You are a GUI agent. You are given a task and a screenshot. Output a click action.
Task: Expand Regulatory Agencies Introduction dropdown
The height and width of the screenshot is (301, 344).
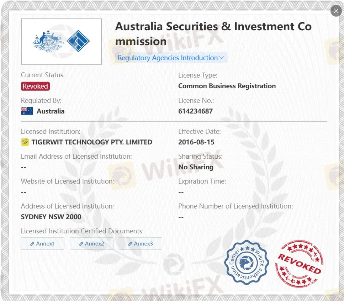coord(171,58)
